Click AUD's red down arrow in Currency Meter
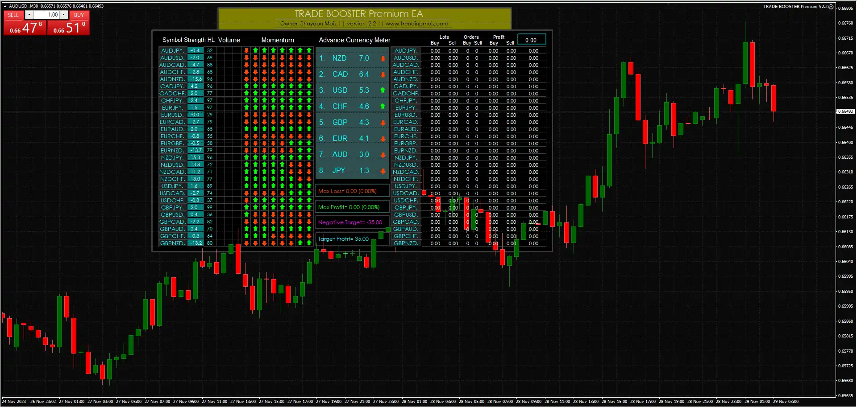The image size is (857, 407). [x=383, y=155]
